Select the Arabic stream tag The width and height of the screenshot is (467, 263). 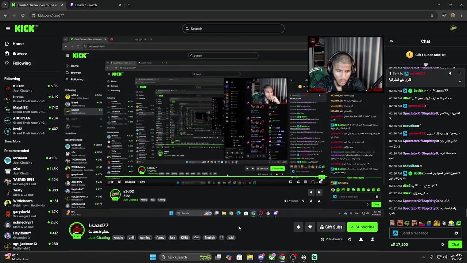(118, 238)
